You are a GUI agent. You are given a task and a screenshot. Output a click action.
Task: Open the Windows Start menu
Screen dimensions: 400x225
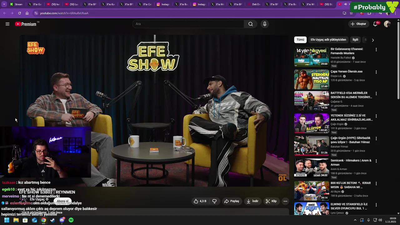click(x=7, y=220)
